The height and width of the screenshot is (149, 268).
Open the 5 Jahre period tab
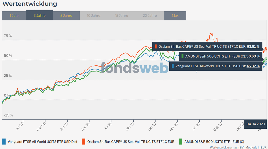tap(66, 16)
